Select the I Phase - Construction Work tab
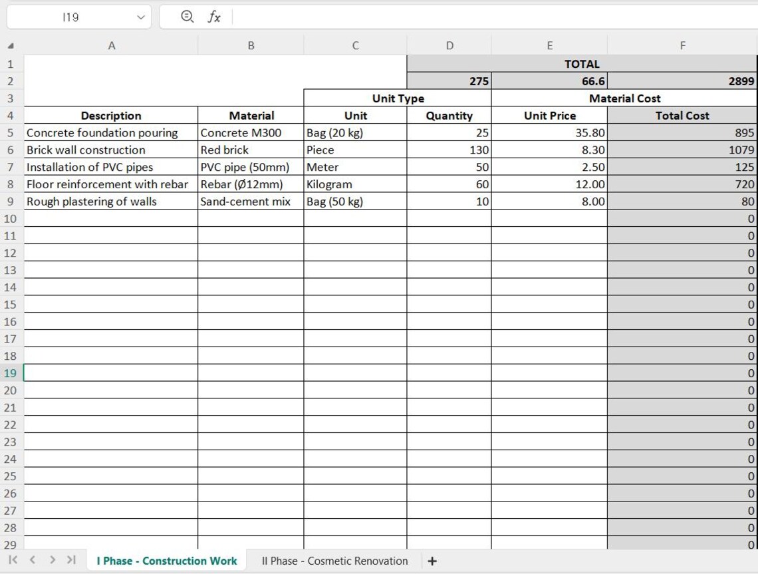This screenshot has height=574, width=758. coord(166,561)
